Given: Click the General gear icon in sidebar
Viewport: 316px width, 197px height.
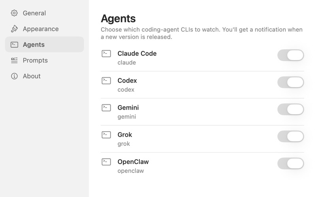Looking at the screenshot, I should (14, 13).
